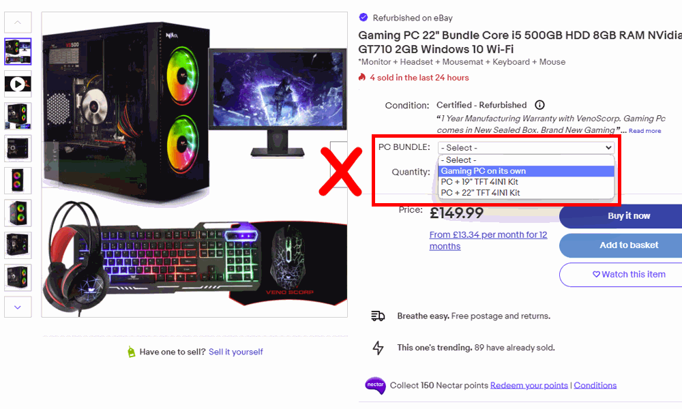Open the PC BUNDLE dropdown arrow

pos(608,147)
